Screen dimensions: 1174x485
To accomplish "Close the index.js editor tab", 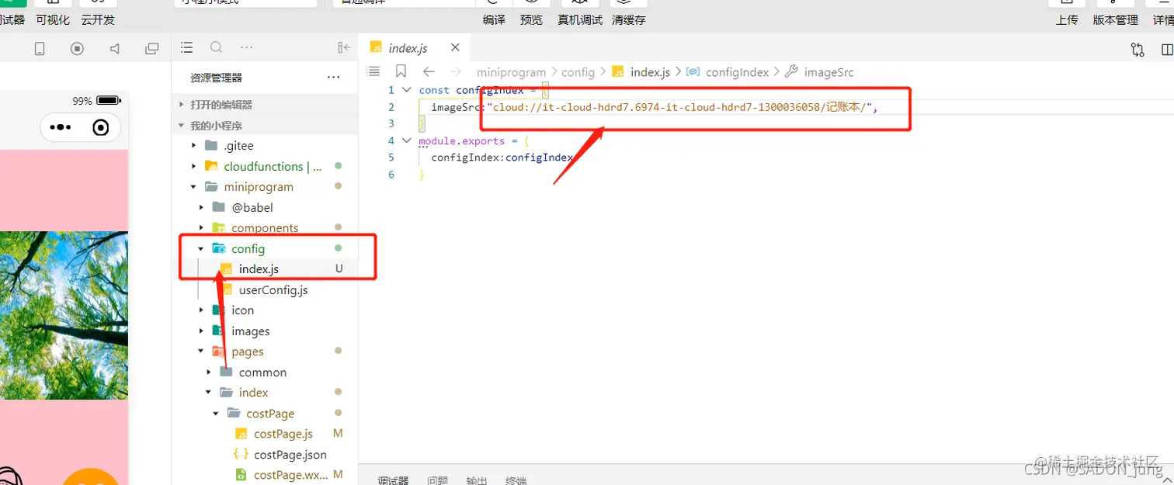I will click(455, 47).
